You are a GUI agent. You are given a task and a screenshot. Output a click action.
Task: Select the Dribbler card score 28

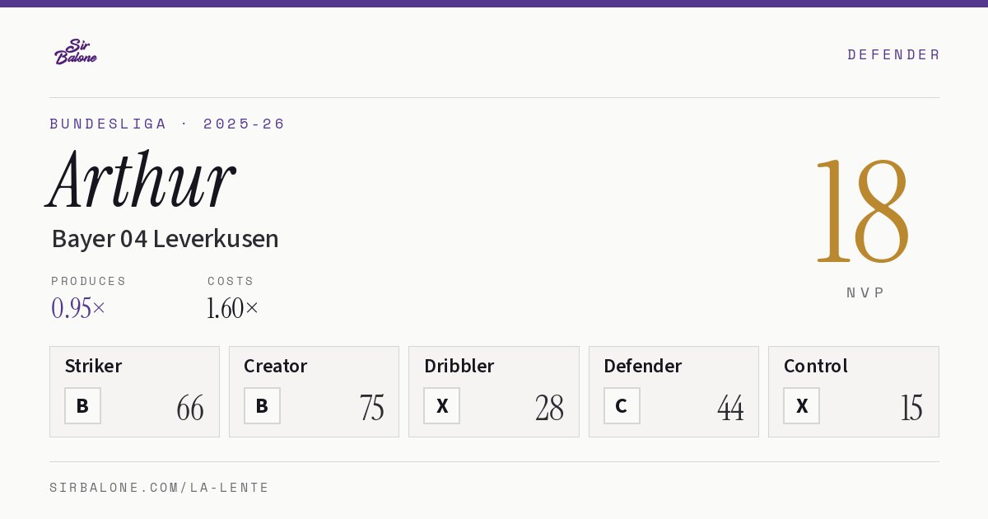click(x=549, y=408)
